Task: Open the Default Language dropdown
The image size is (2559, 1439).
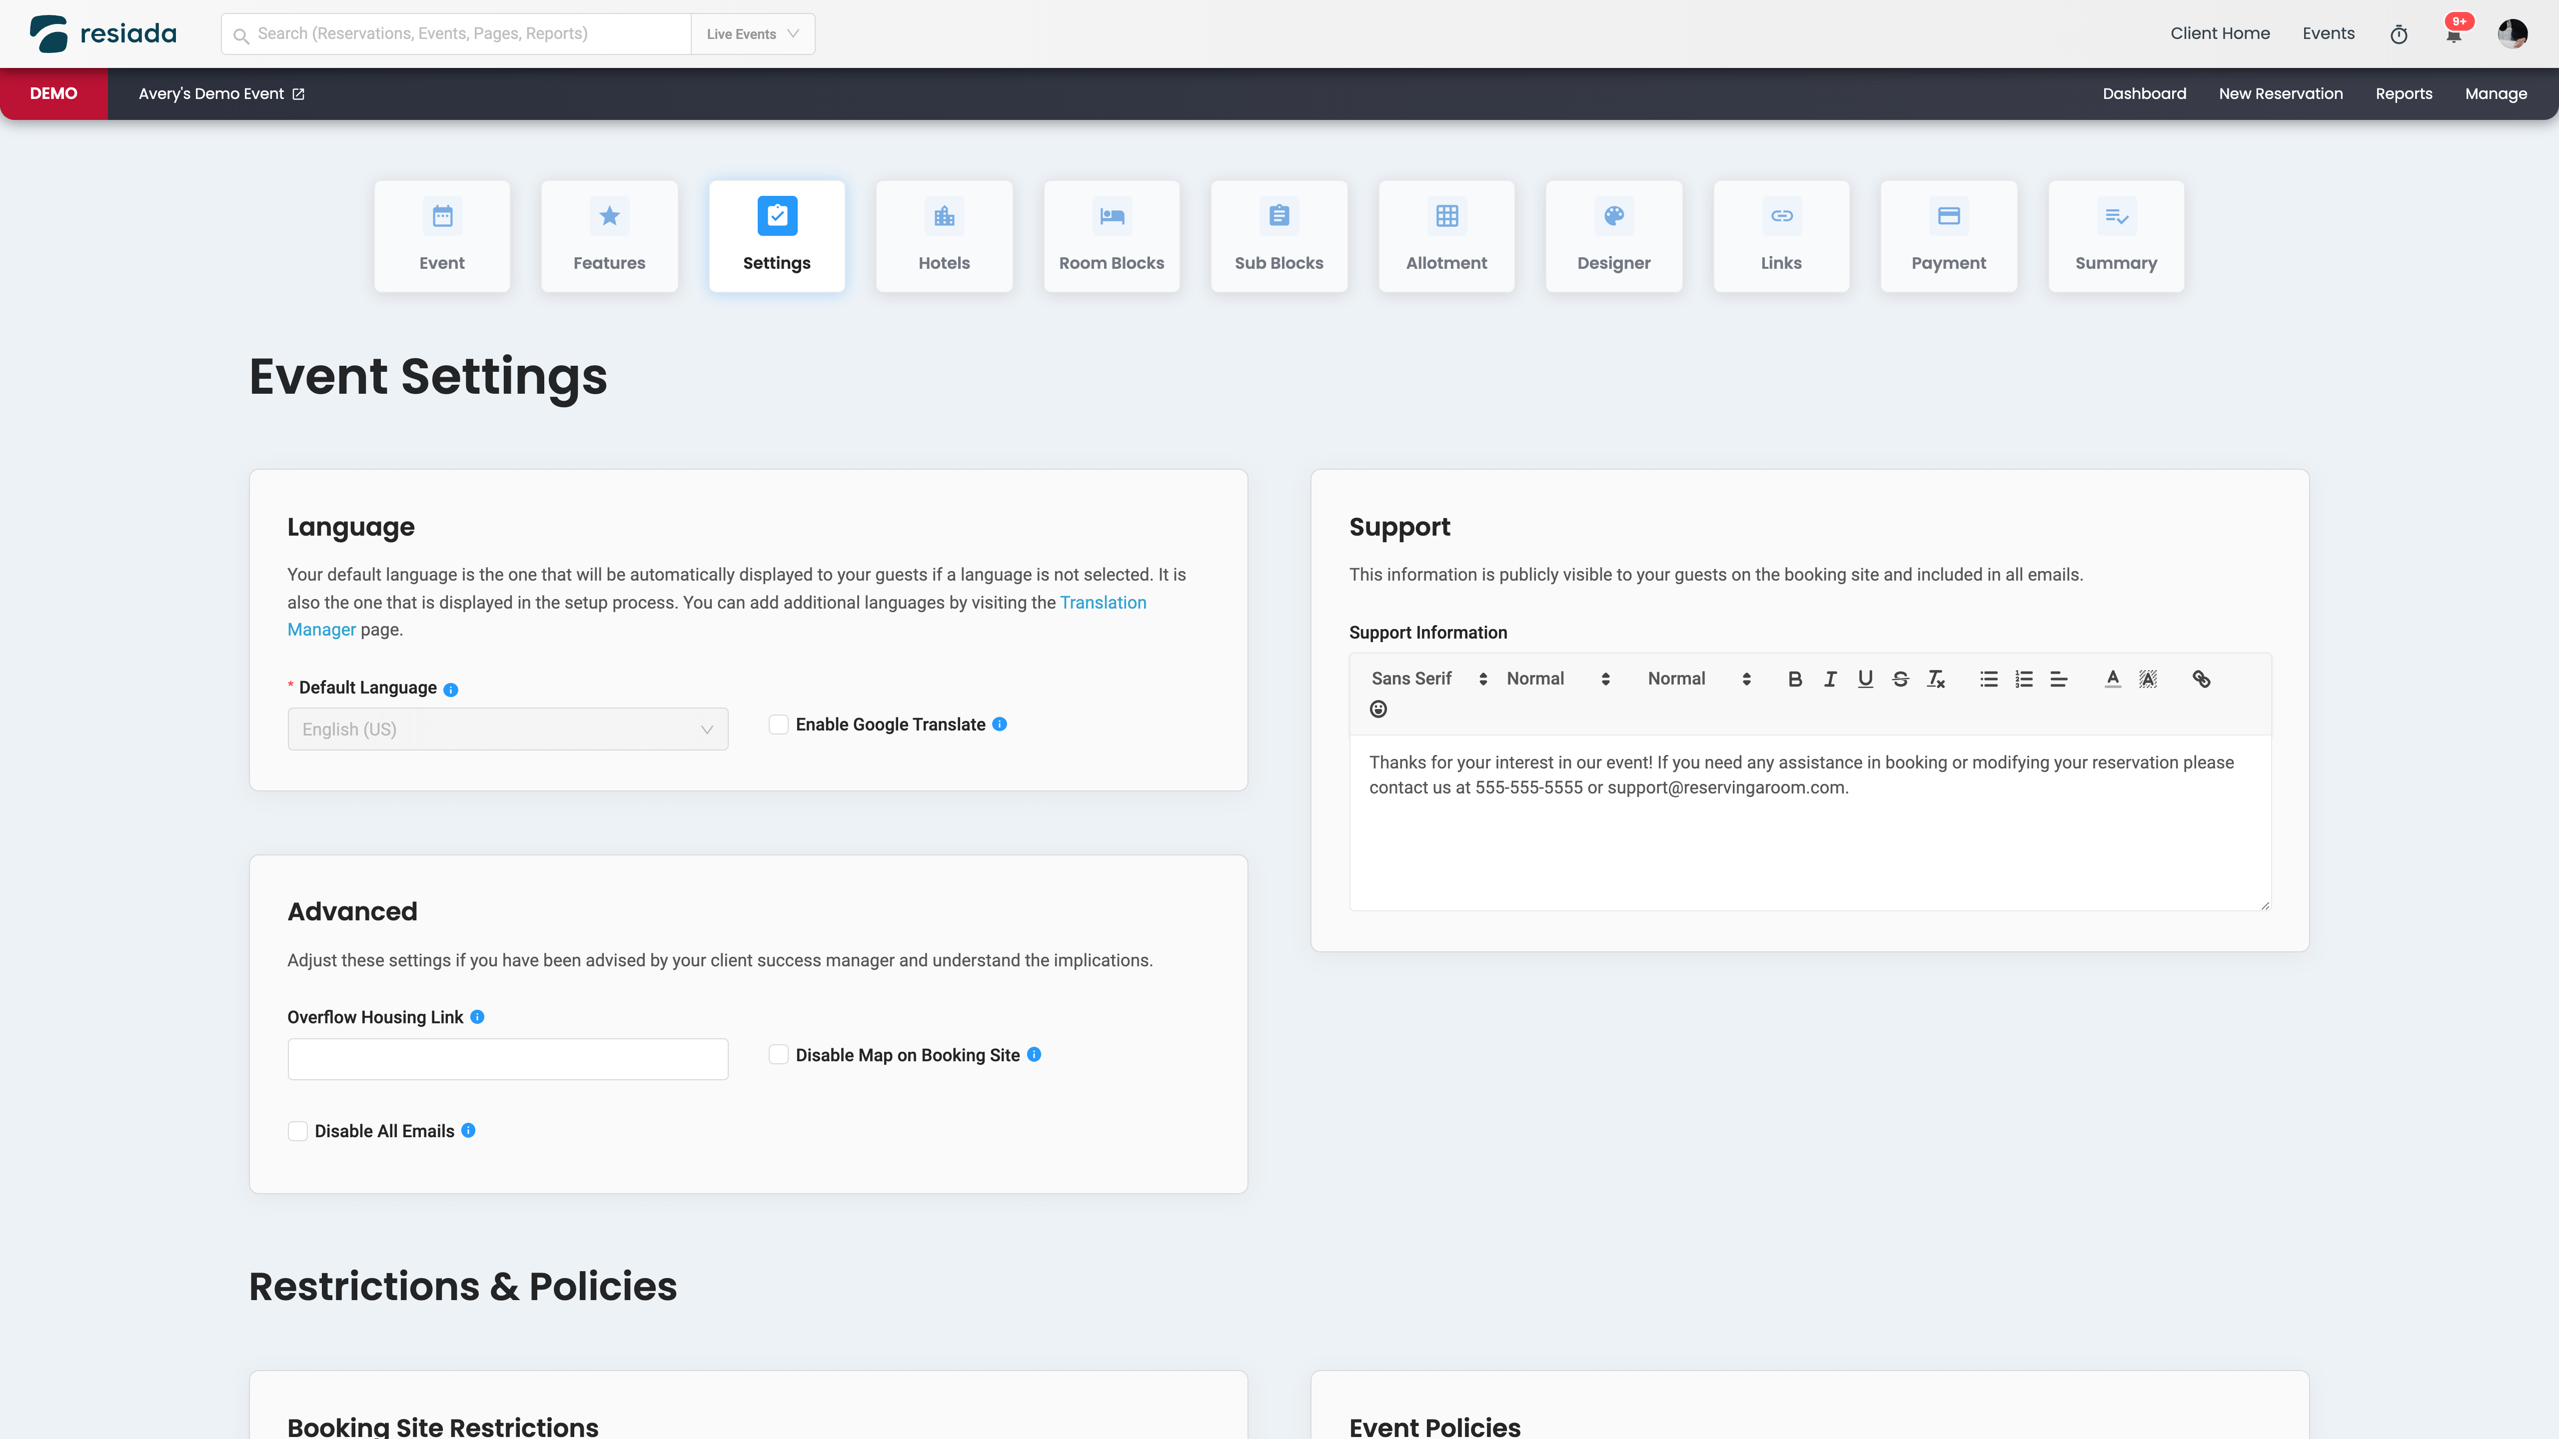Action: coord(508,729)
